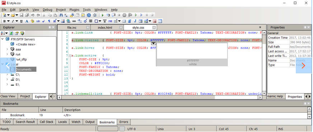Start the green Run arrow

(103, 15)
